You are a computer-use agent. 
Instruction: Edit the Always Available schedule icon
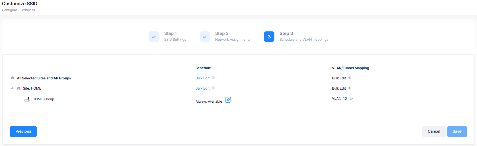228,100
